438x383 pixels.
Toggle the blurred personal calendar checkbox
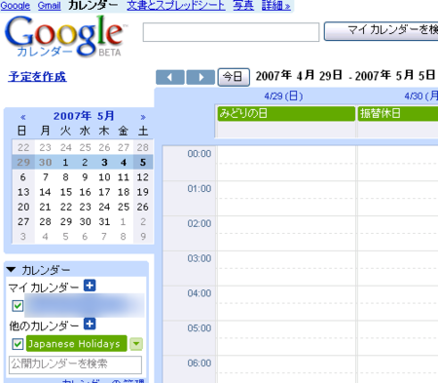(18, 306)
